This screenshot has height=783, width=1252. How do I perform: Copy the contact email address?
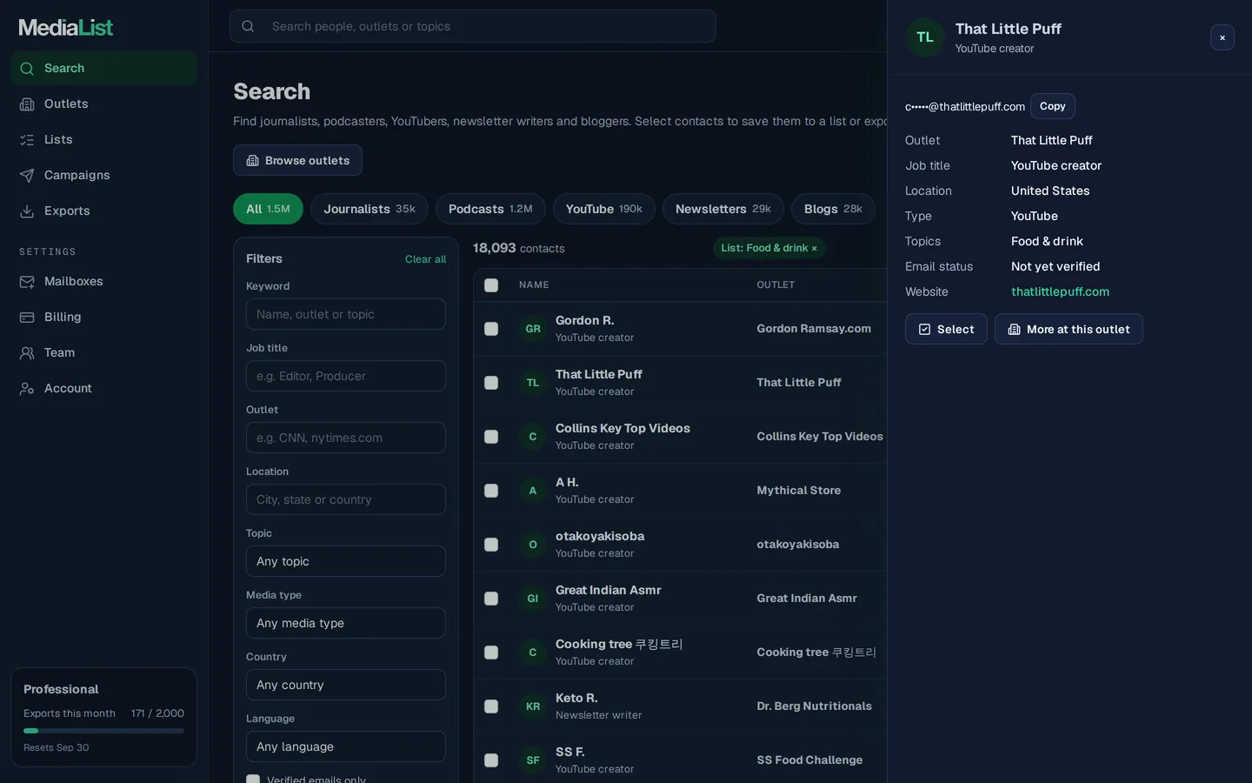tap(1053, 106)
